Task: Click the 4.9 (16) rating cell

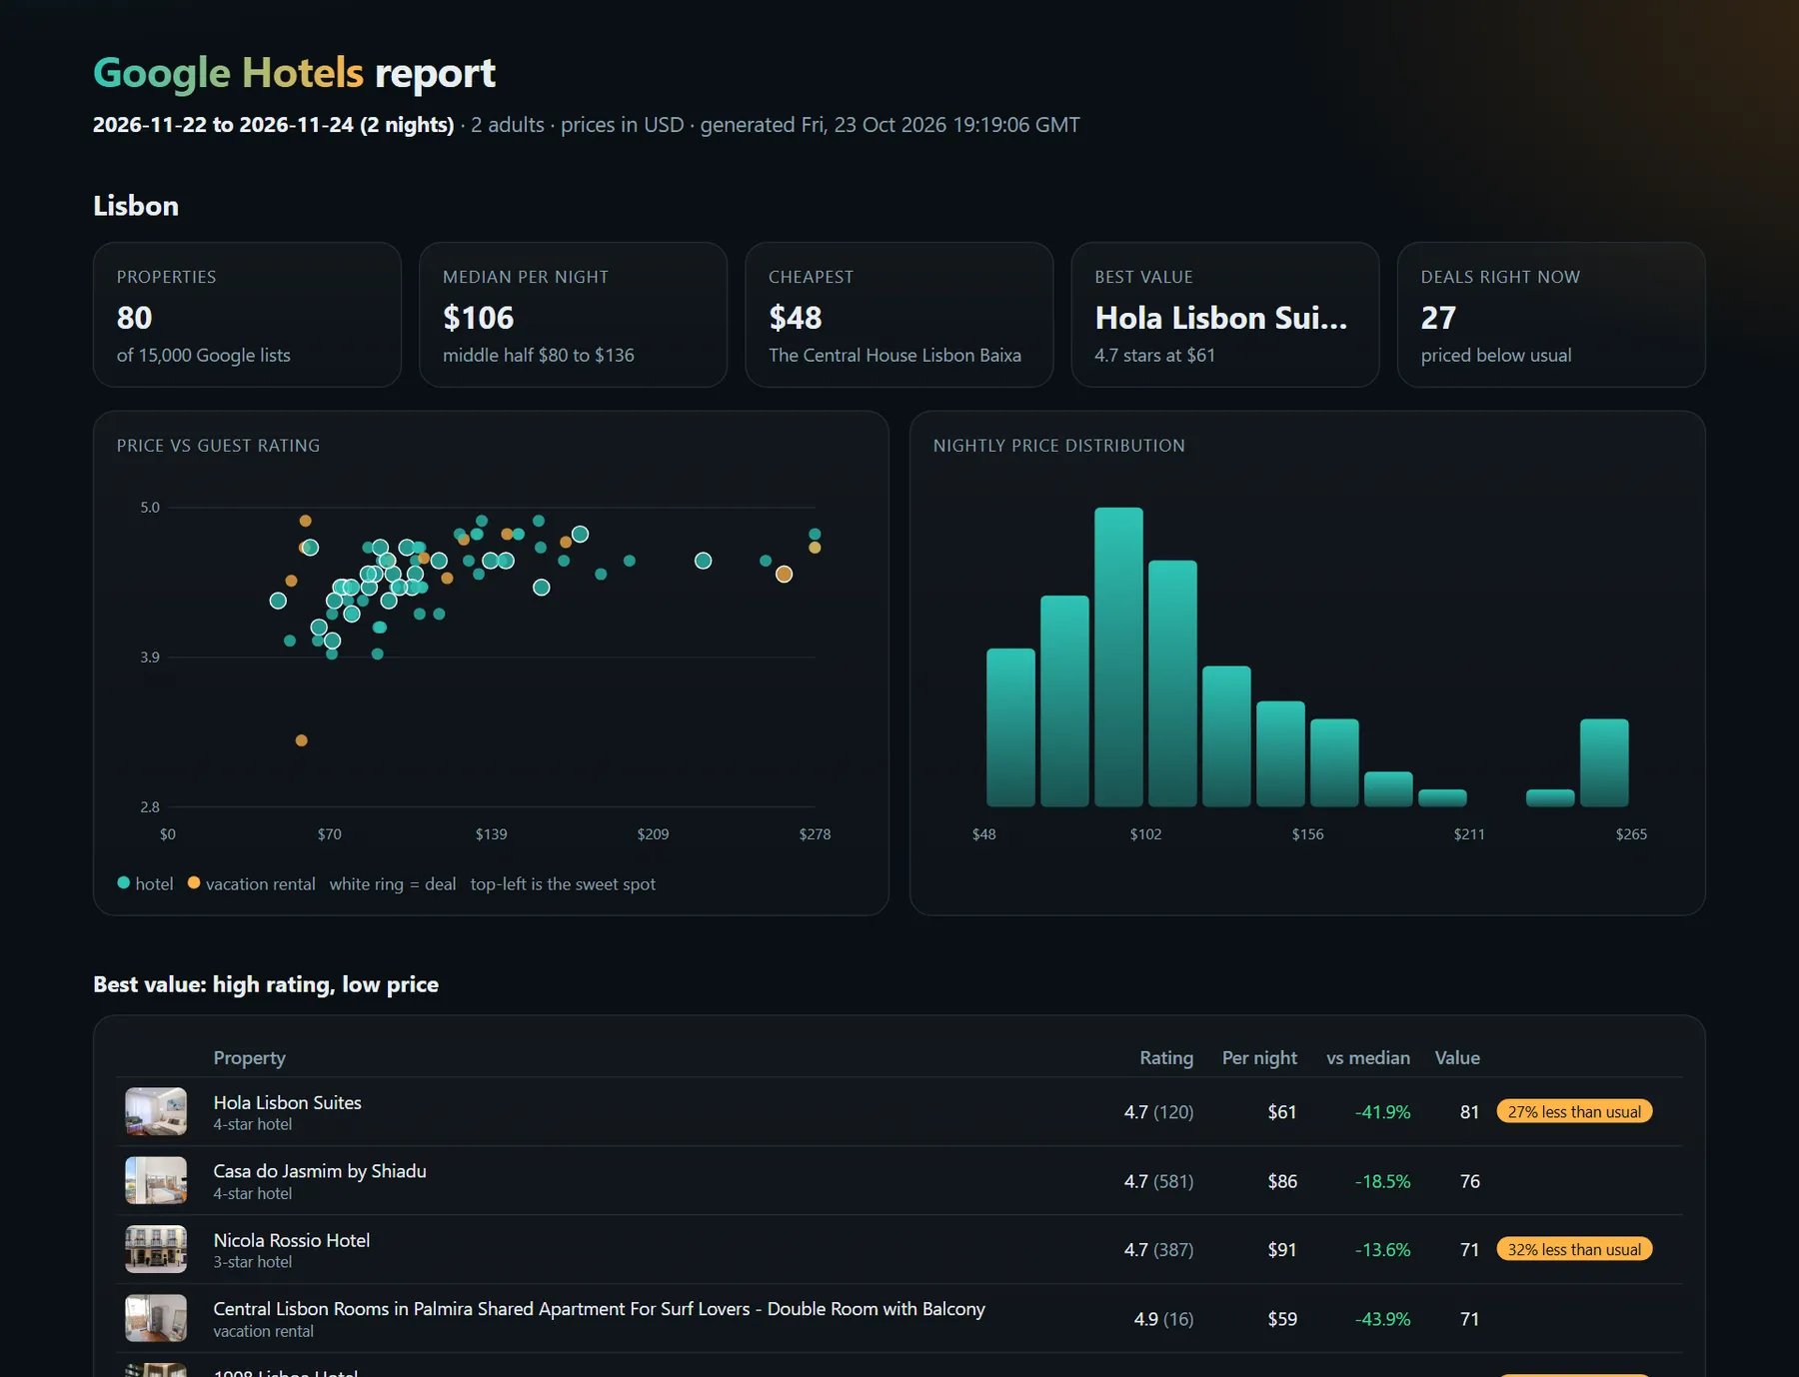Action: click(x=1163, y=1319)
